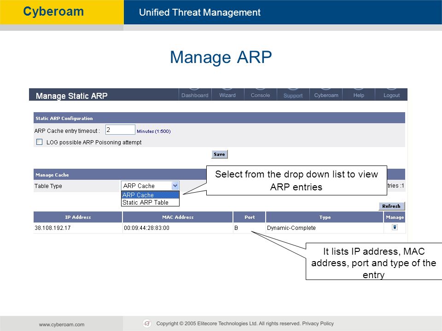Image resolution: width=442 pixels, height=331 pixels.
Task: Open the Cyberoam top menu item
Action: pos(326,95)
